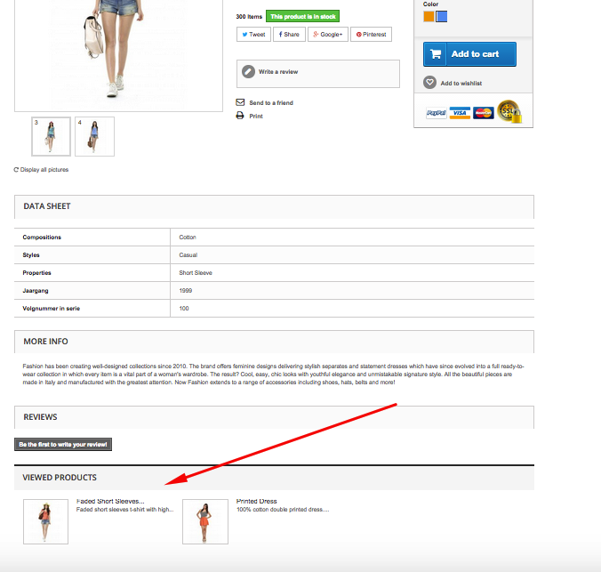The height and width of the screenshot is (572, 601).
Task: Share the product via the Google+ button
Action: coord(328,34)
